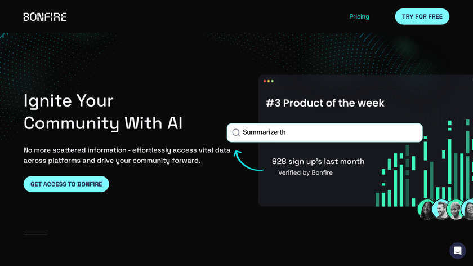This screenshot has width=473, height=266.
Task: Open the chat support widget icon
Action: click(458, 251)
